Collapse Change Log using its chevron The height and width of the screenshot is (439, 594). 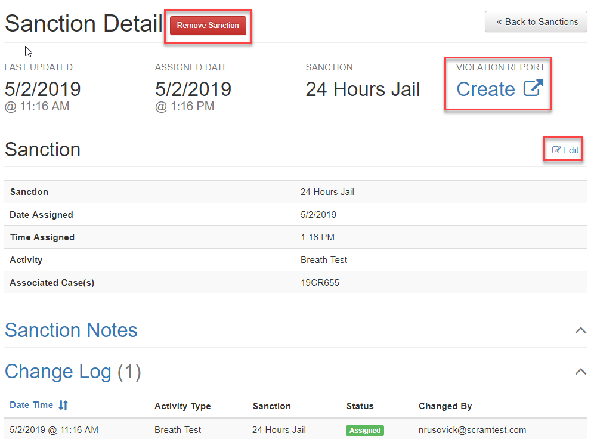580,372
